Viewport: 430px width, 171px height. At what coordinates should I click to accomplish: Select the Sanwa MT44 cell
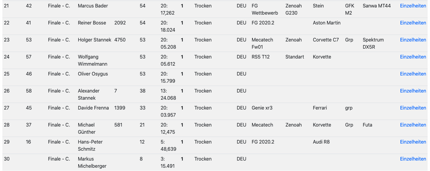[377, 6]
